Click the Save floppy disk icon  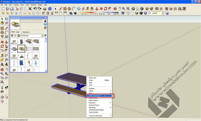pos(12,9)
